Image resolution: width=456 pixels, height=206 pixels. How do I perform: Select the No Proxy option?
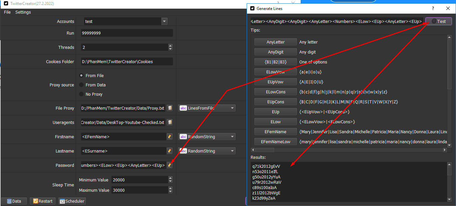point(81,94)
